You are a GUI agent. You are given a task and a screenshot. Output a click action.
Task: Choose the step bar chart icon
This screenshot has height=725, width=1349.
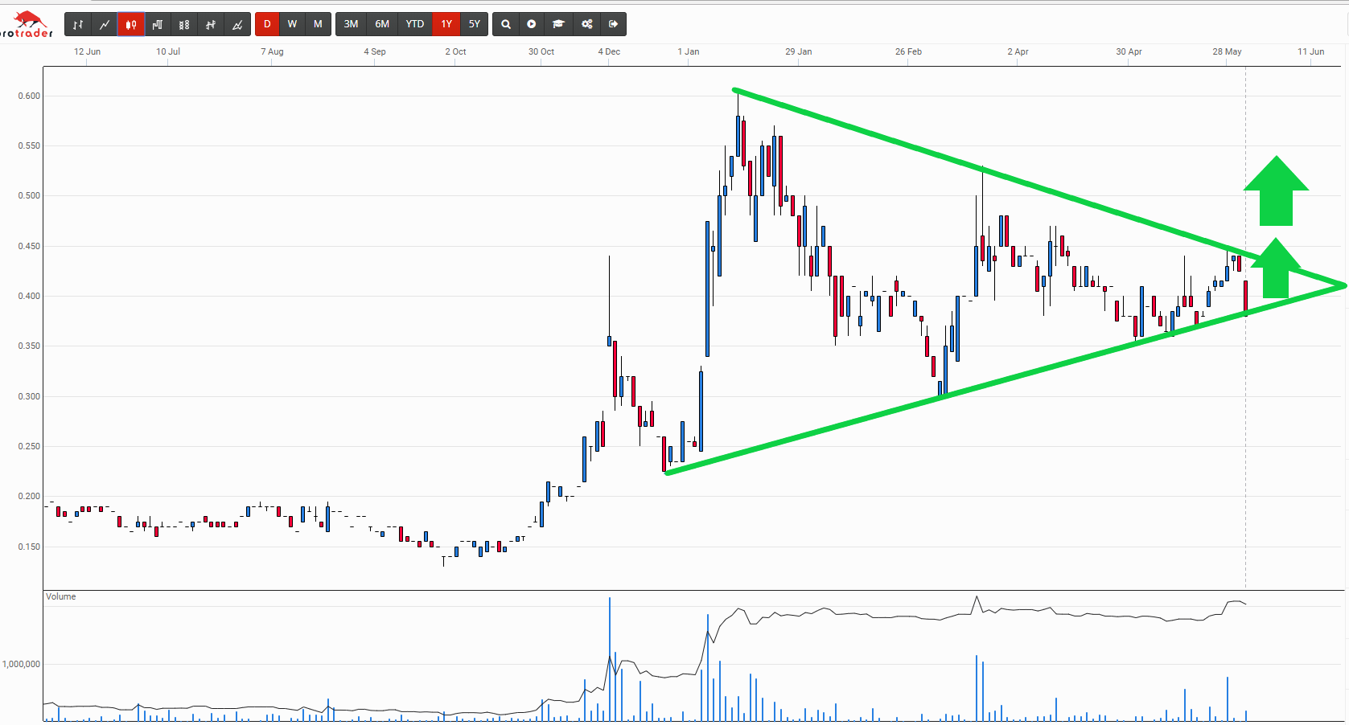(x=158, y=24)
